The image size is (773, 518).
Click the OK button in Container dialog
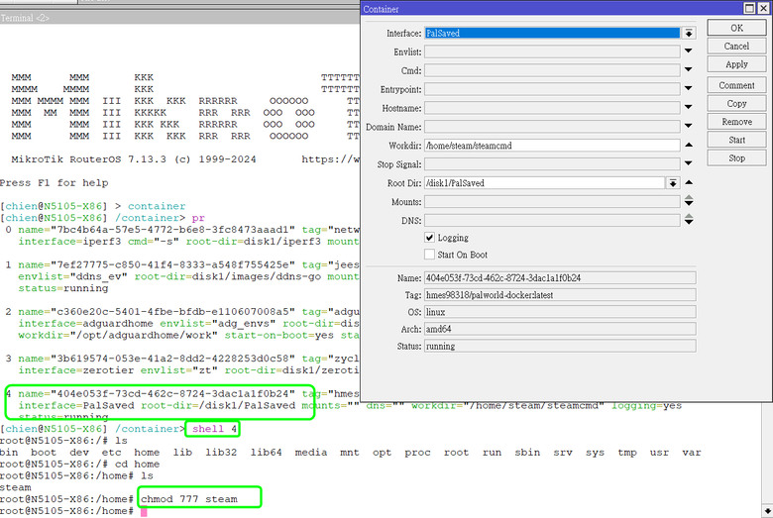[x=736, y=28]
